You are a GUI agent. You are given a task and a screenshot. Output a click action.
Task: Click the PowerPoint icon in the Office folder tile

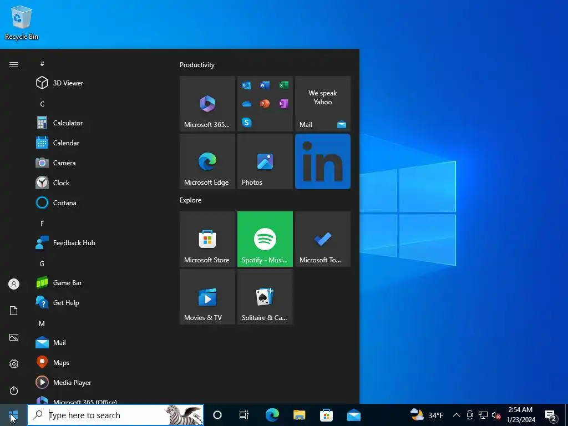tap(265, 104)
